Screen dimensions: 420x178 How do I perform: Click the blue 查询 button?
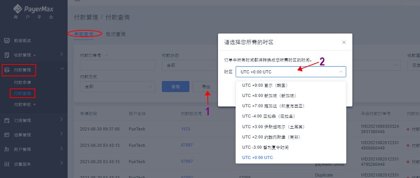coord(175,87)
